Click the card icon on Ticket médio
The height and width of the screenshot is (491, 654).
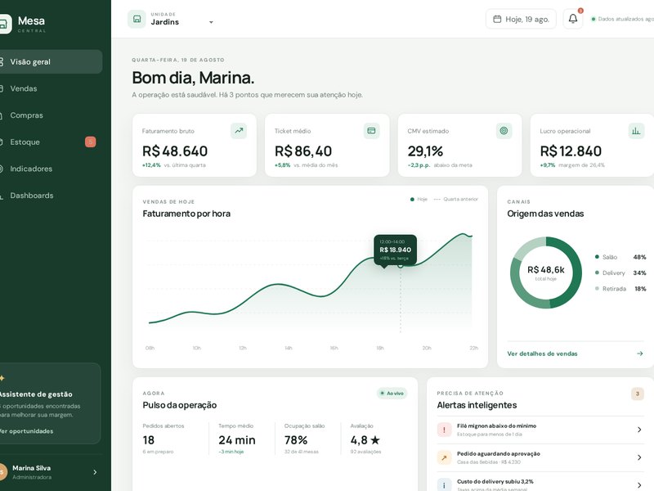coord(371,131)
